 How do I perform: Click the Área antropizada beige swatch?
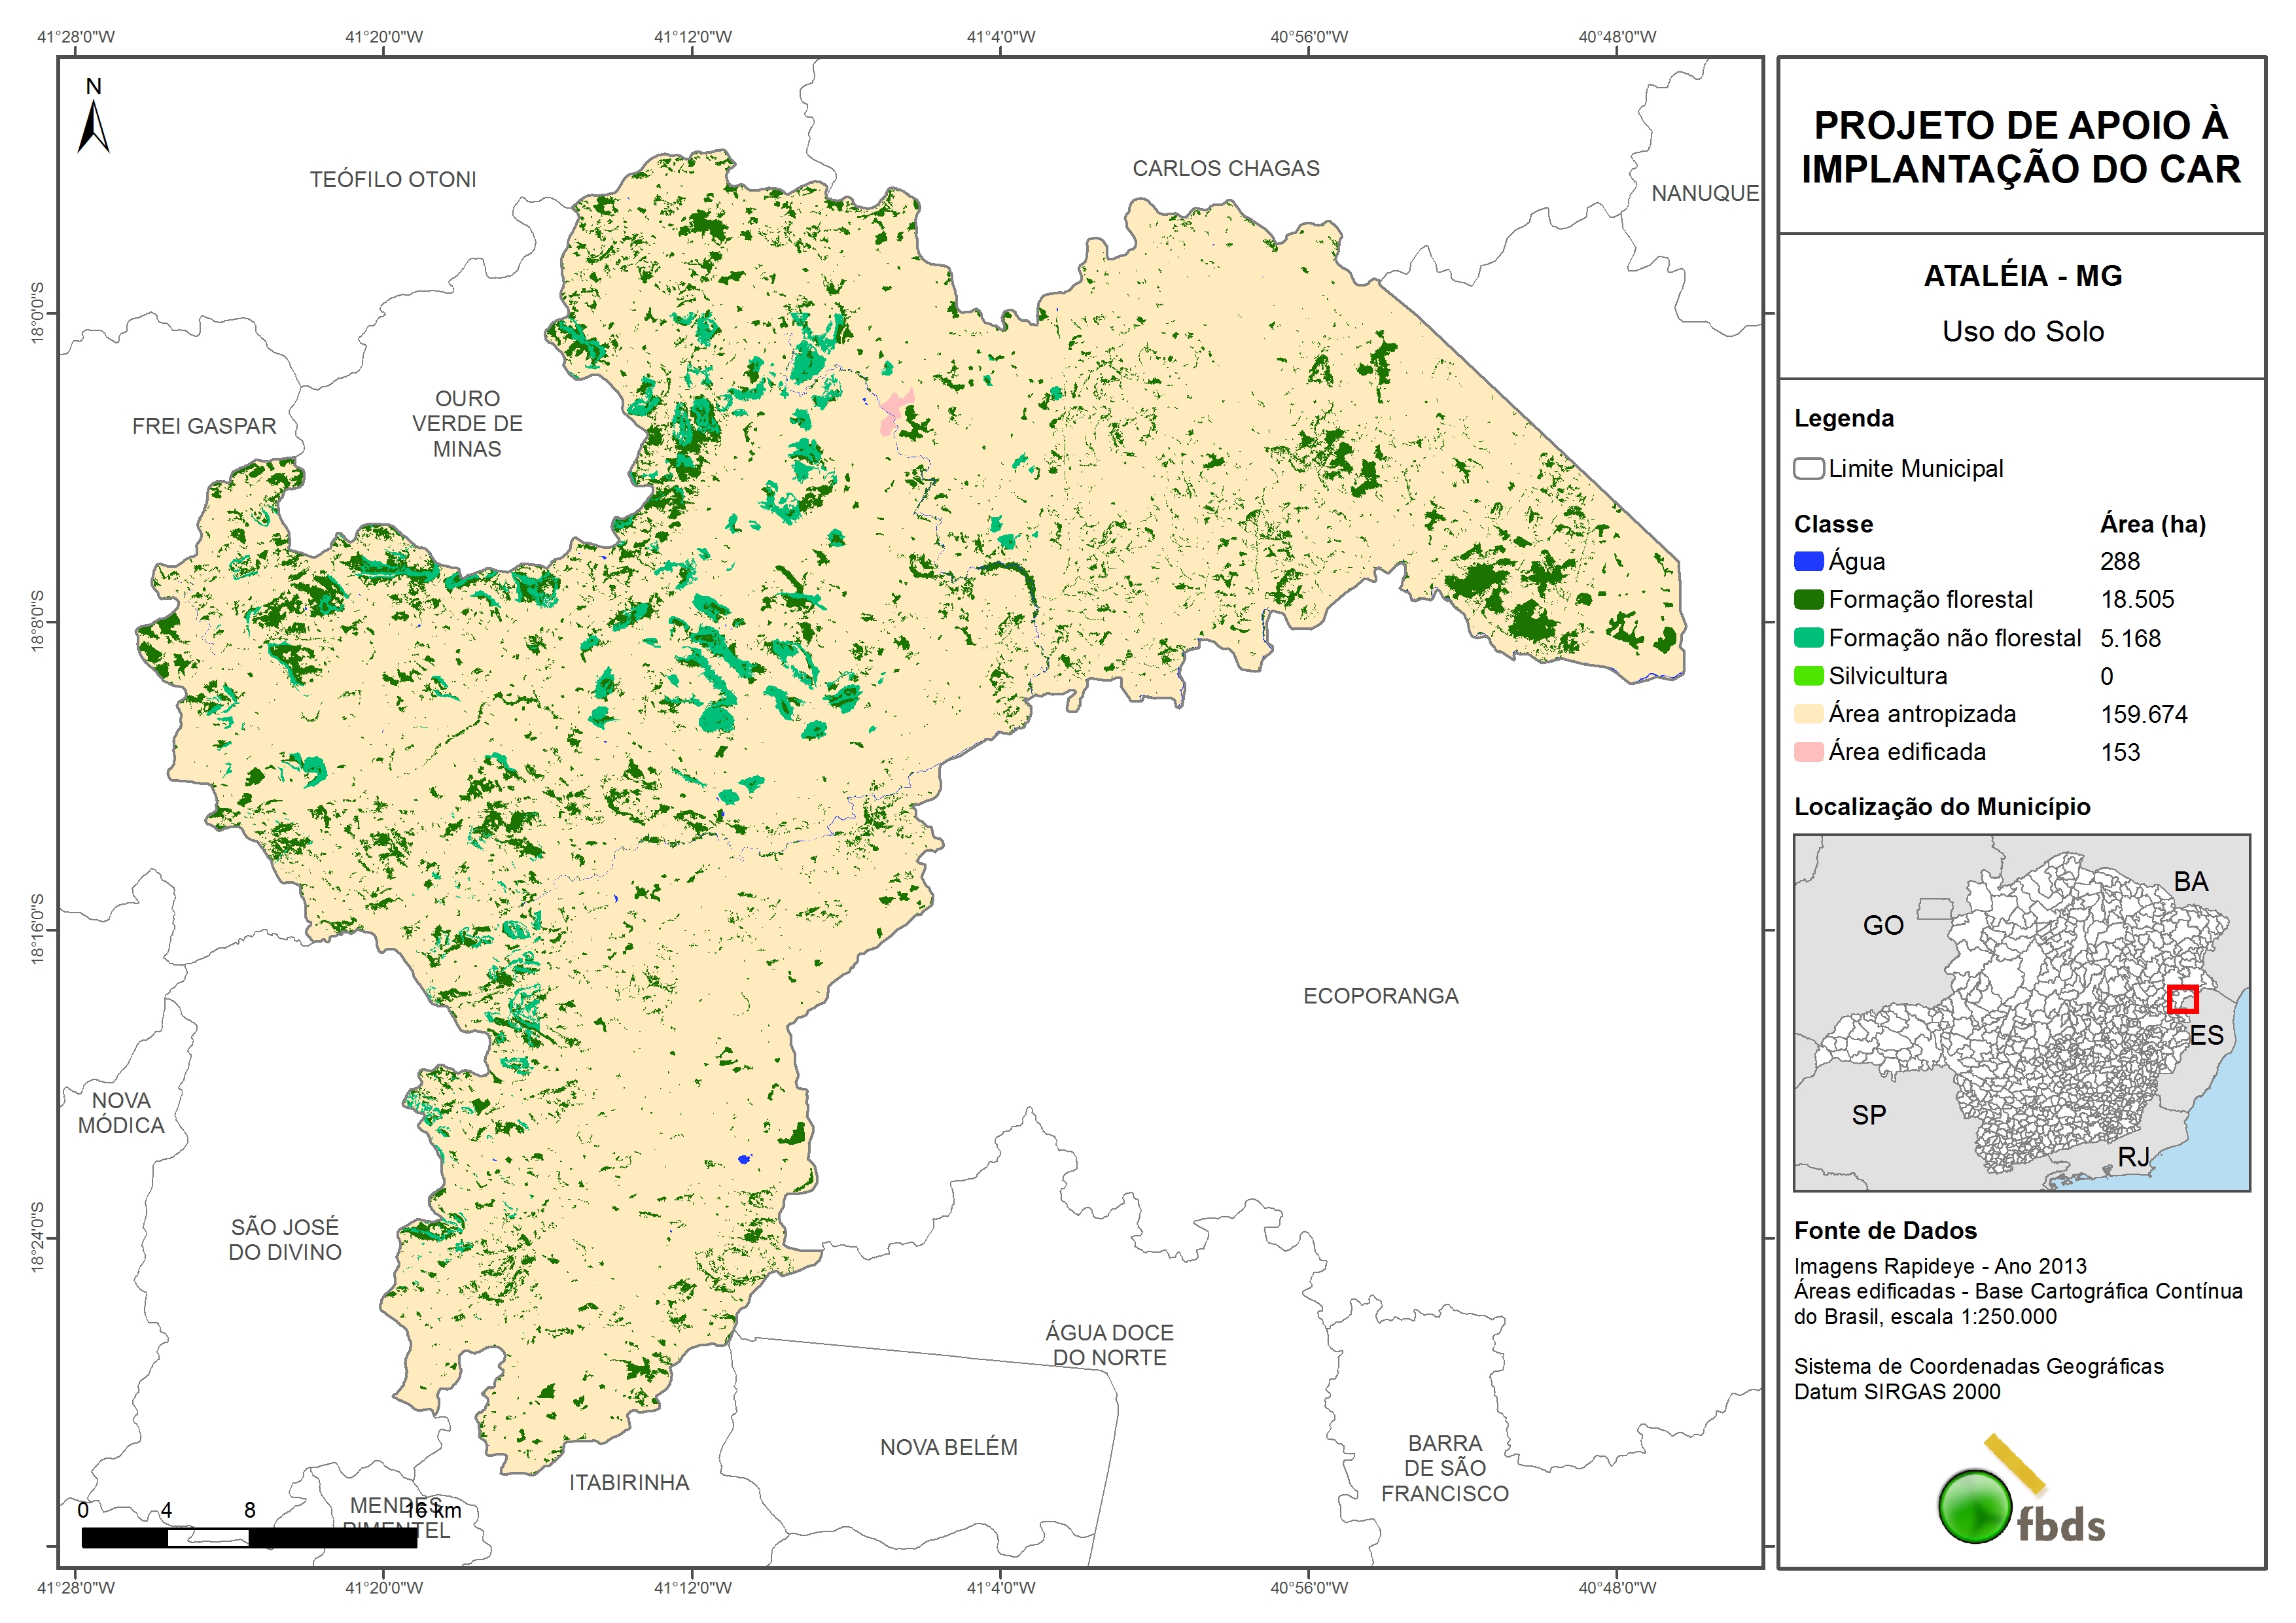pyautogui.click(x=1808, y=714)
